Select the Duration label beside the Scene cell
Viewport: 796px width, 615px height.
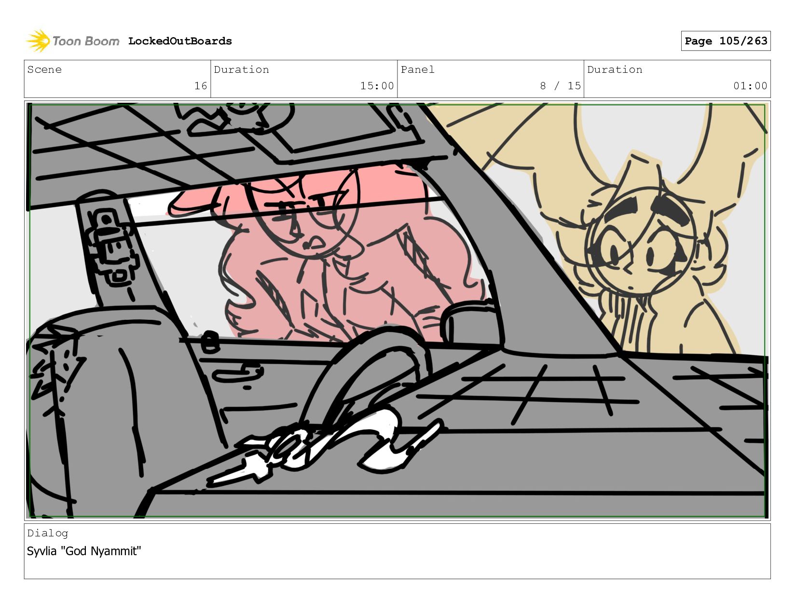pyautogui.click(x=241, y=69)
